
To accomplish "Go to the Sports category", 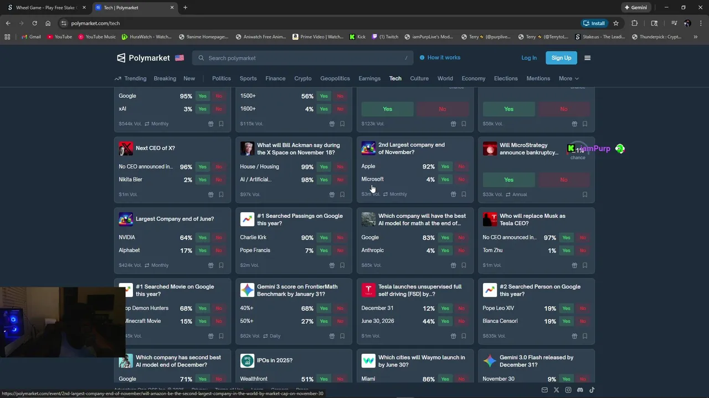I will (248, 78).
